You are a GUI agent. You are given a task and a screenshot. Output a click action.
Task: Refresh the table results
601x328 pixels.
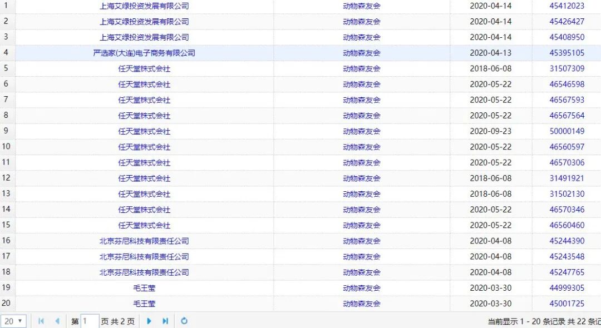[x=184, y=321]
